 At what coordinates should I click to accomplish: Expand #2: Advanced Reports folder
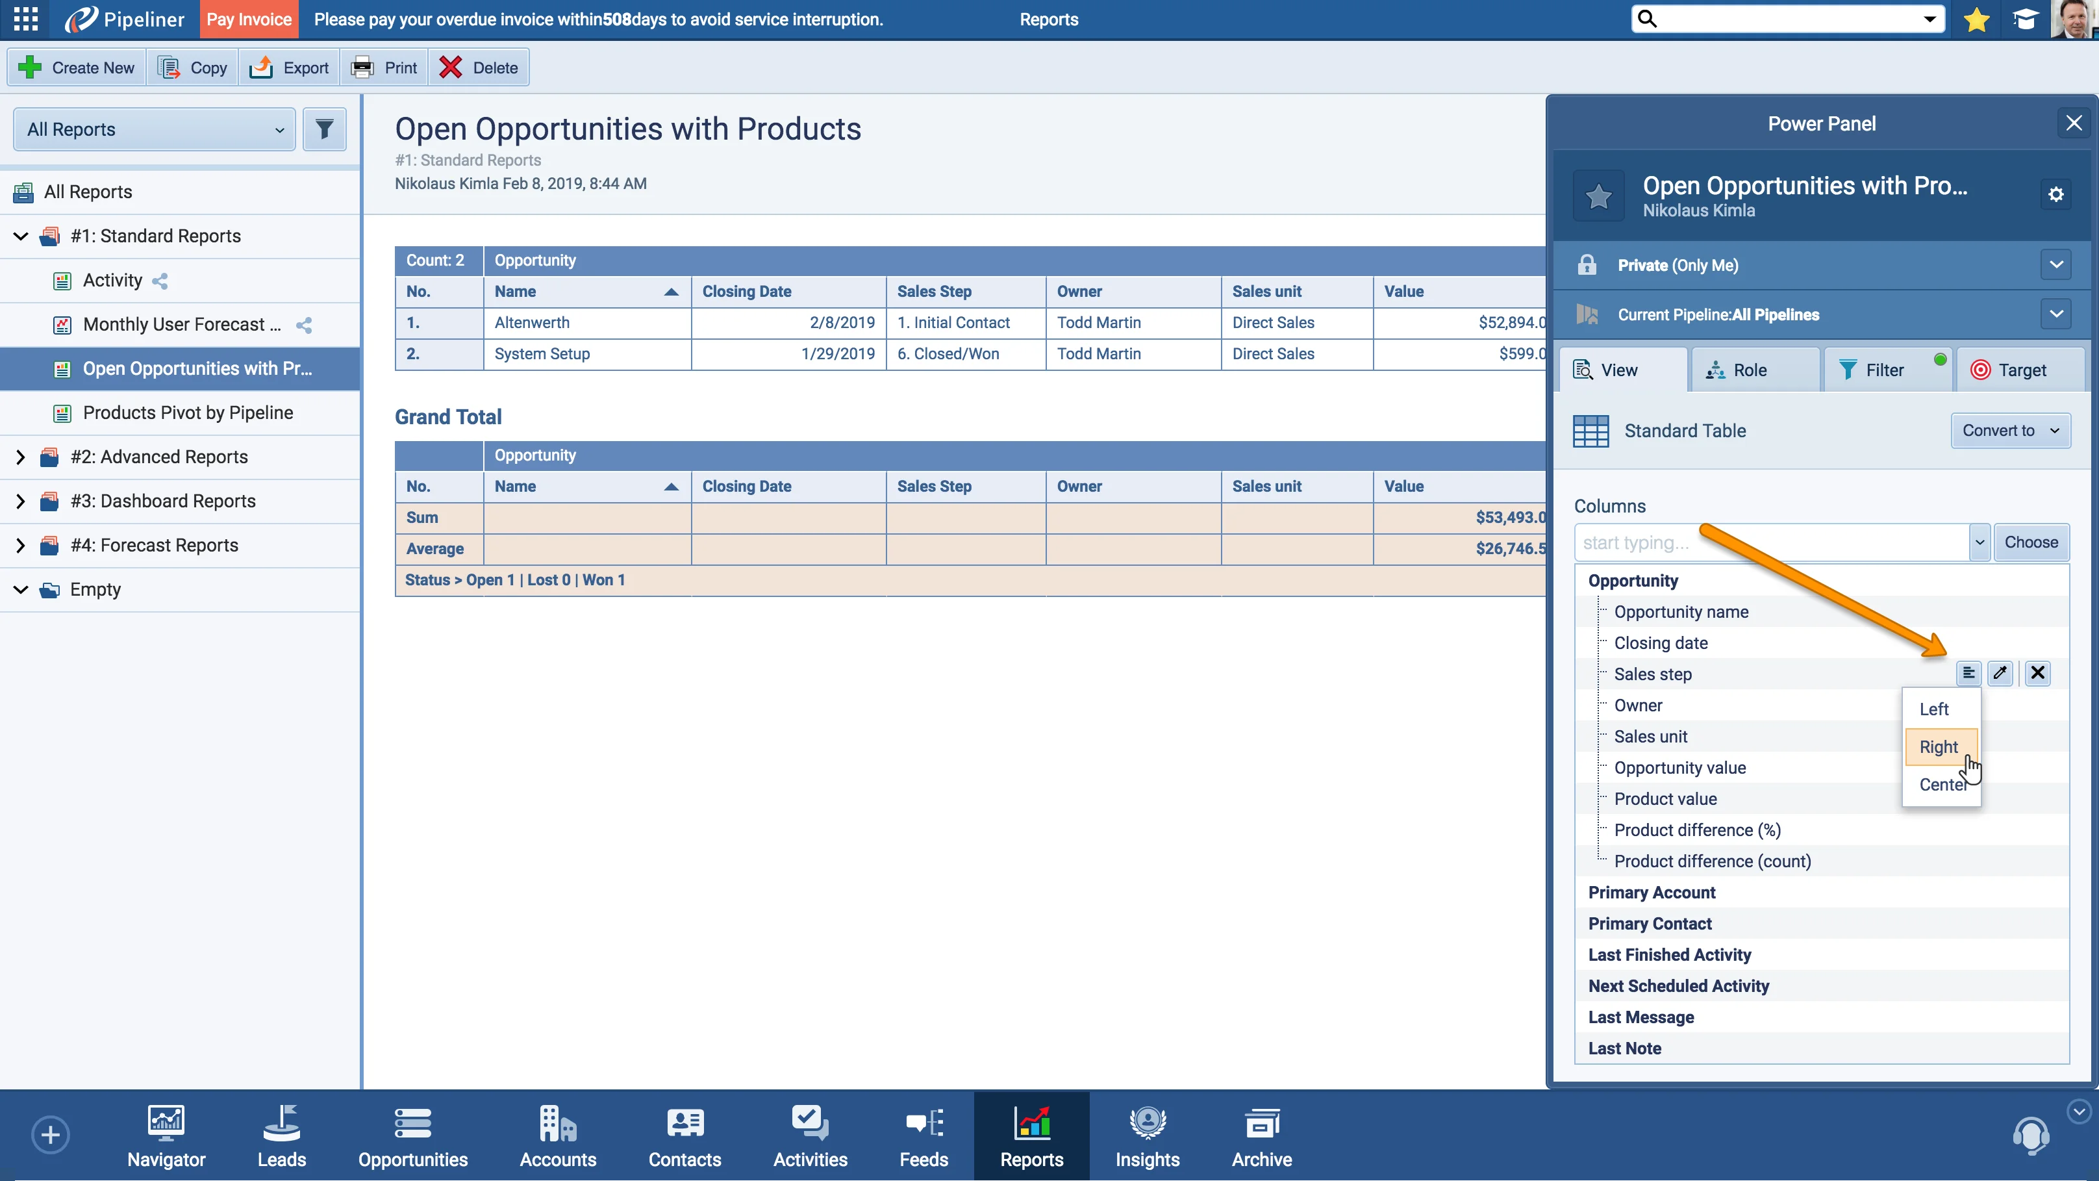(20, 457)
